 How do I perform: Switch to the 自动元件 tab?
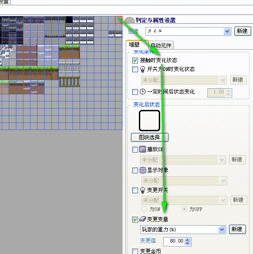pos(161,45)
